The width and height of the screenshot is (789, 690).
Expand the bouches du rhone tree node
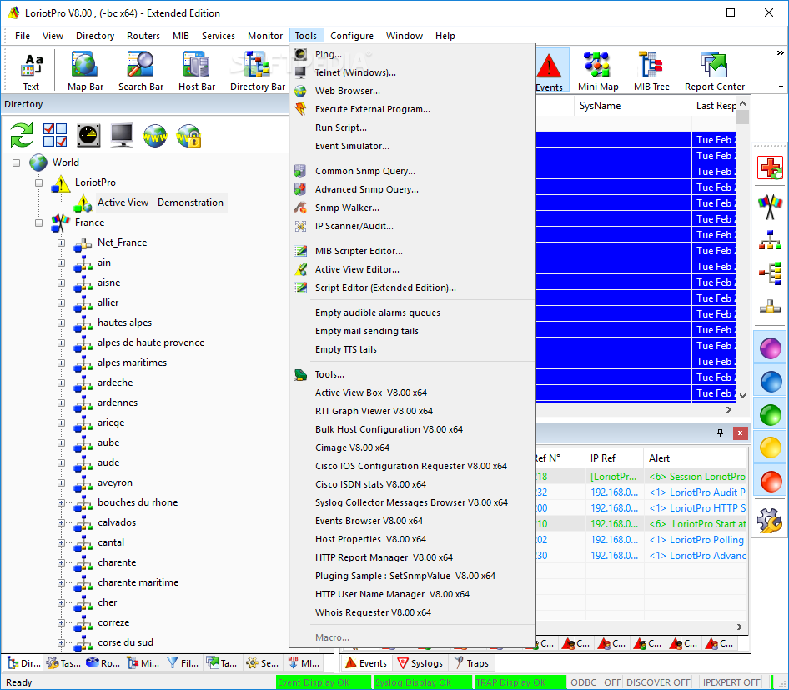(x=62, y=502)
